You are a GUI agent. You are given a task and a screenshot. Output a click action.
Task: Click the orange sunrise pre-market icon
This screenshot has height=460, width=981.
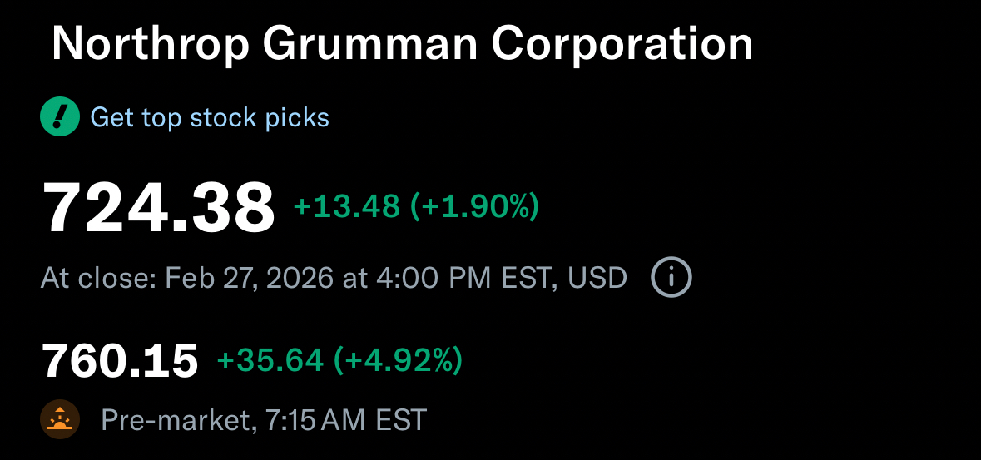click(x=60, y=420)
